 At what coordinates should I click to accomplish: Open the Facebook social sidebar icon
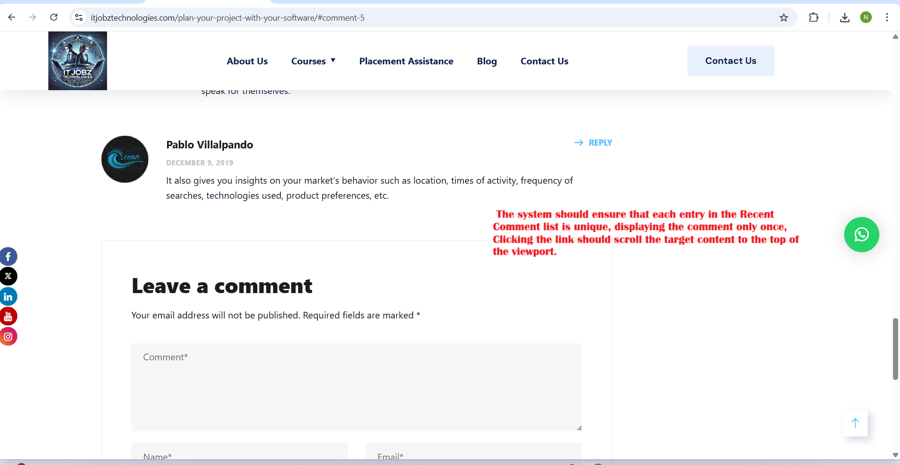coord(8,256)
